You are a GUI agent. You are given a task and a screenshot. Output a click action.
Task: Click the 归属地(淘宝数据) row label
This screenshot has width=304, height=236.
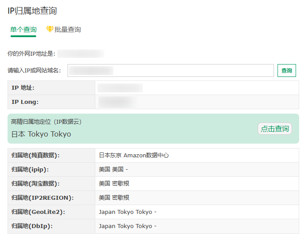[x=35, y=184]
